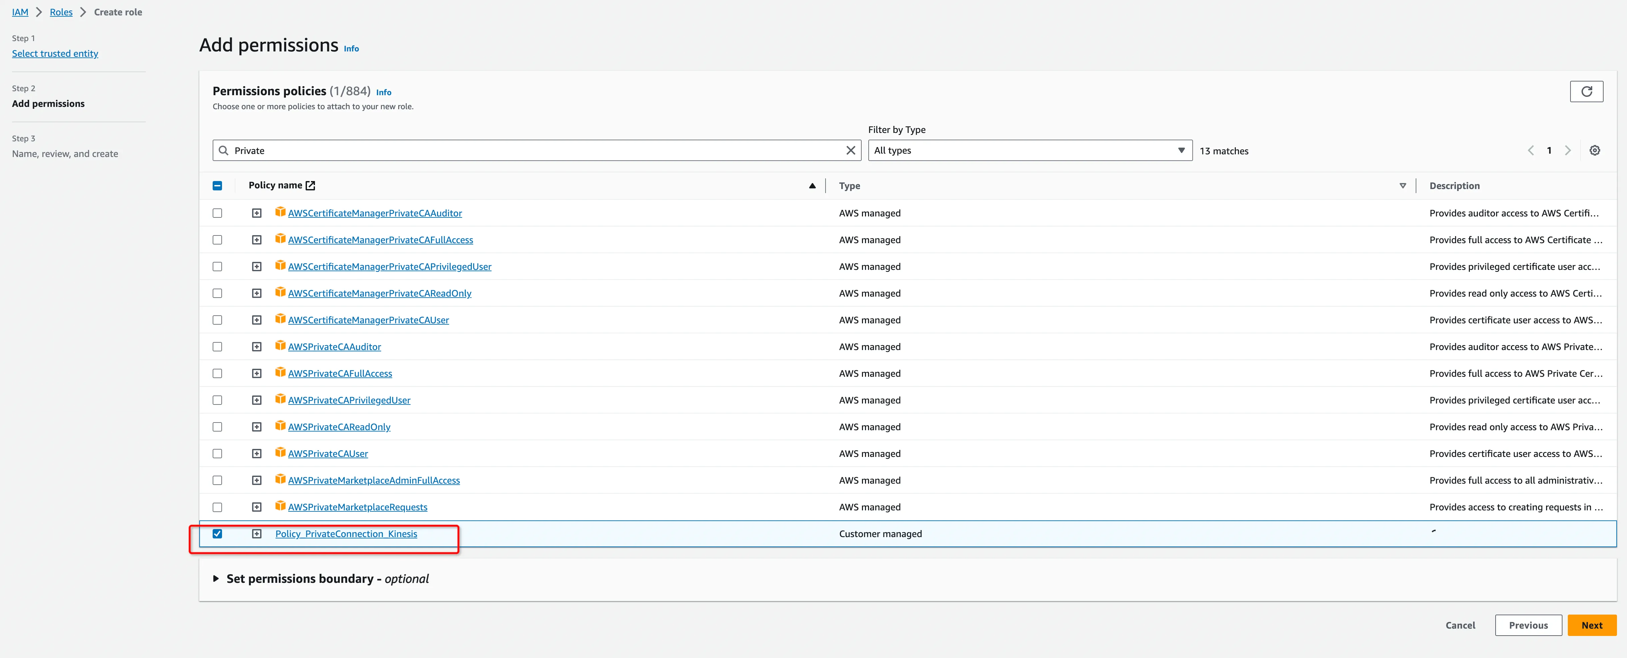Image resolution: width=1627 pixels, height=658 pixels.
Task: Click Info link next to Add permissions
Action: pos(351,48)
